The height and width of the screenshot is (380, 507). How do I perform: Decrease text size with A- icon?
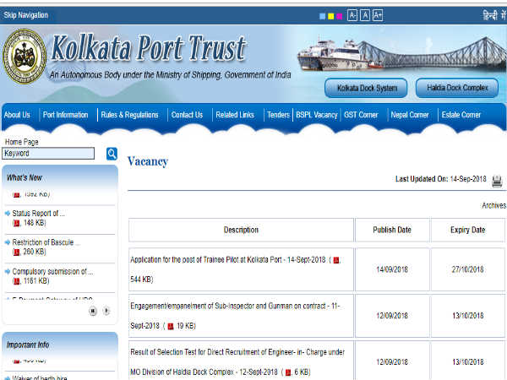click(352, 15)
